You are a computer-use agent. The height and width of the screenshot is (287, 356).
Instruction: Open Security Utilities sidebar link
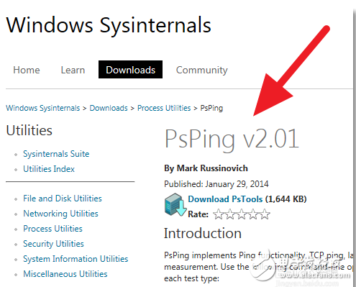point(53,244)
